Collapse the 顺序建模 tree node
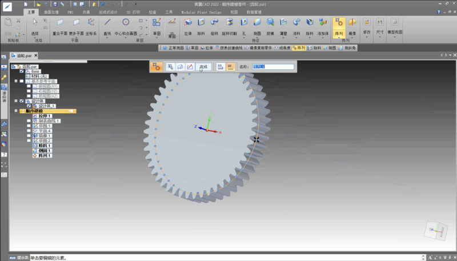The image size is (457, 261). click(16, 111)
